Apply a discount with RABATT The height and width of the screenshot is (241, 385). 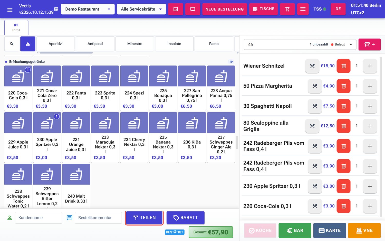(186, 218)
